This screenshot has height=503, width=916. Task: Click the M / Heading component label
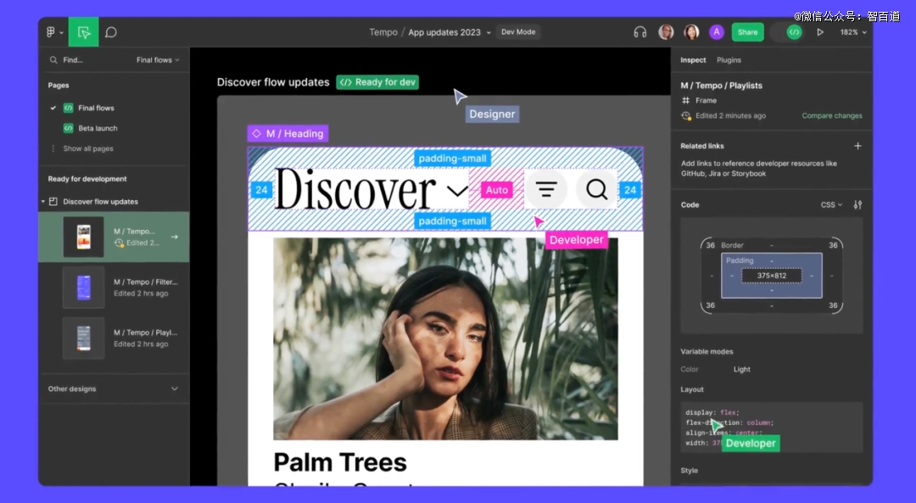(x=288, y=134)
